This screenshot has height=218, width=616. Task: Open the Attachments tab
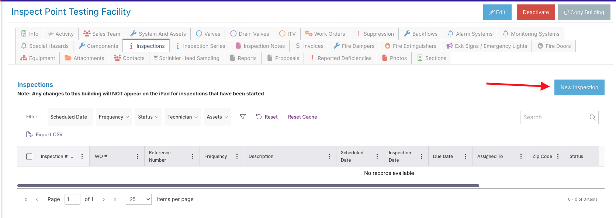pos(84,58)
